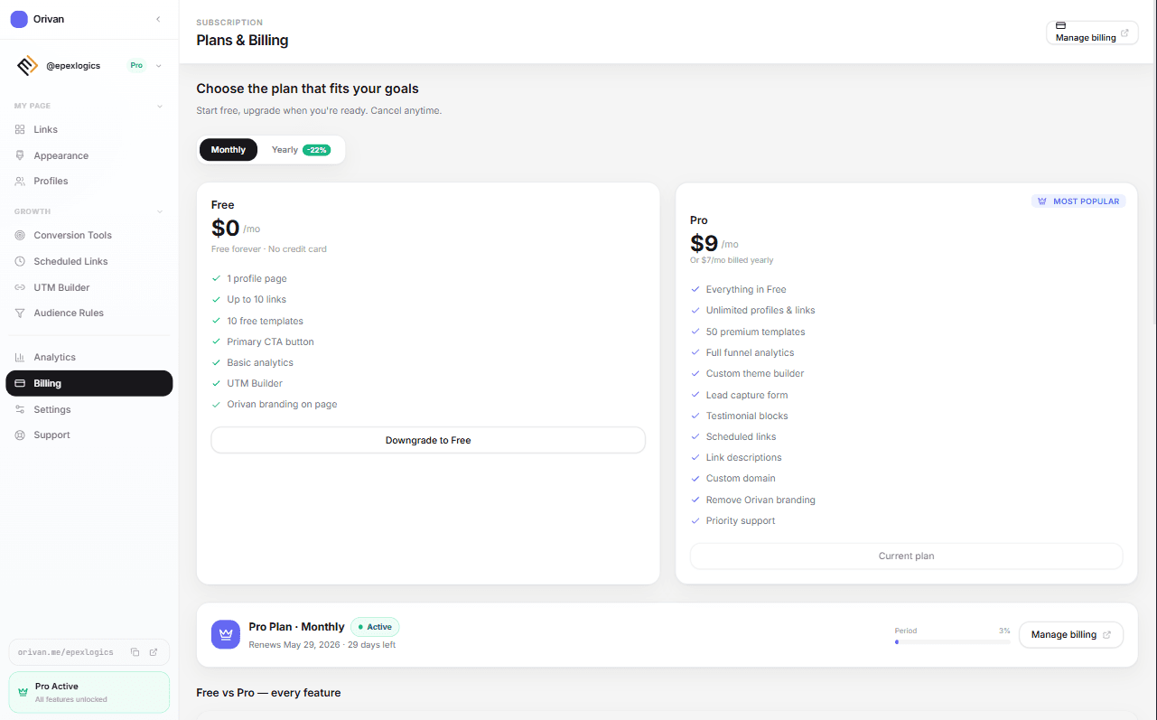This screenshot has width=1157, height=720.
Task: Click the orivan.me/epexlogics URL text
Action: click(x=66, y=652)
